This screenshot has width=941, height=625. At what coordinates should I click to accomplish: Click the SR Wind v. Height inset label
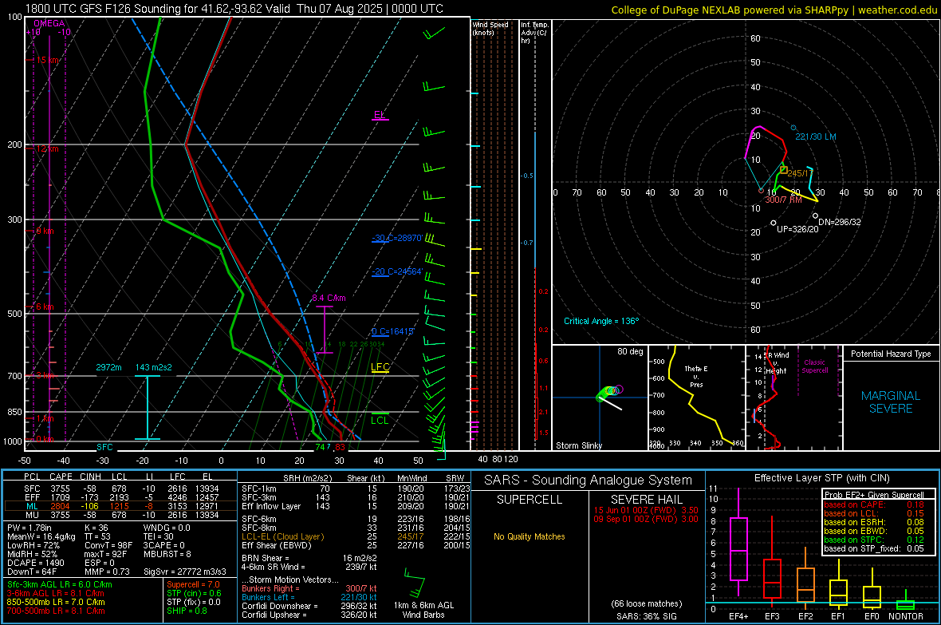click(778, 363)
